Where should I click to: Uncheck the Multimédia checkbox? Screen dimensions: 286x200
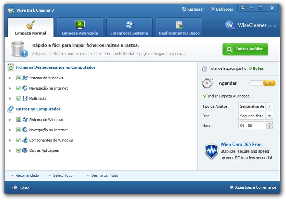19,98
